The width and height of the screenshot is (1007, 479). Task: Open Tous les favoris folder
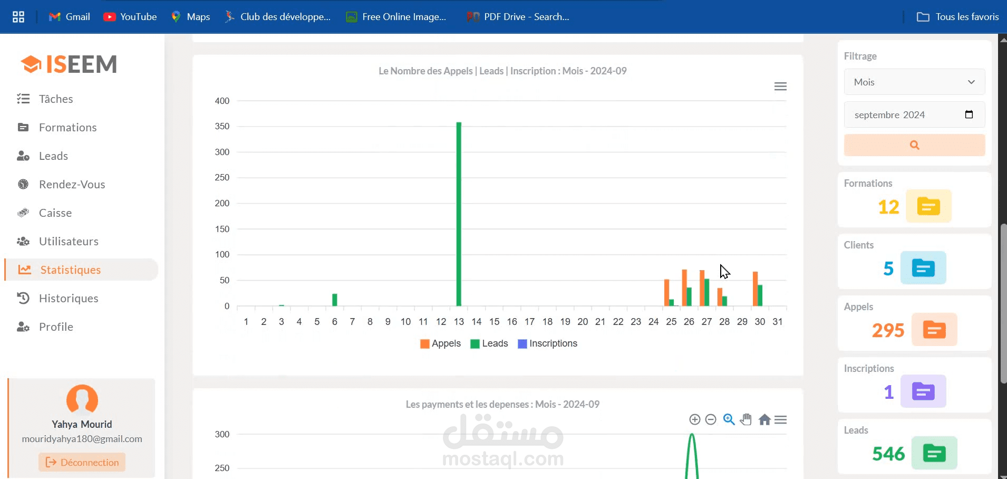pyautogui.click(x=958, y=17)
